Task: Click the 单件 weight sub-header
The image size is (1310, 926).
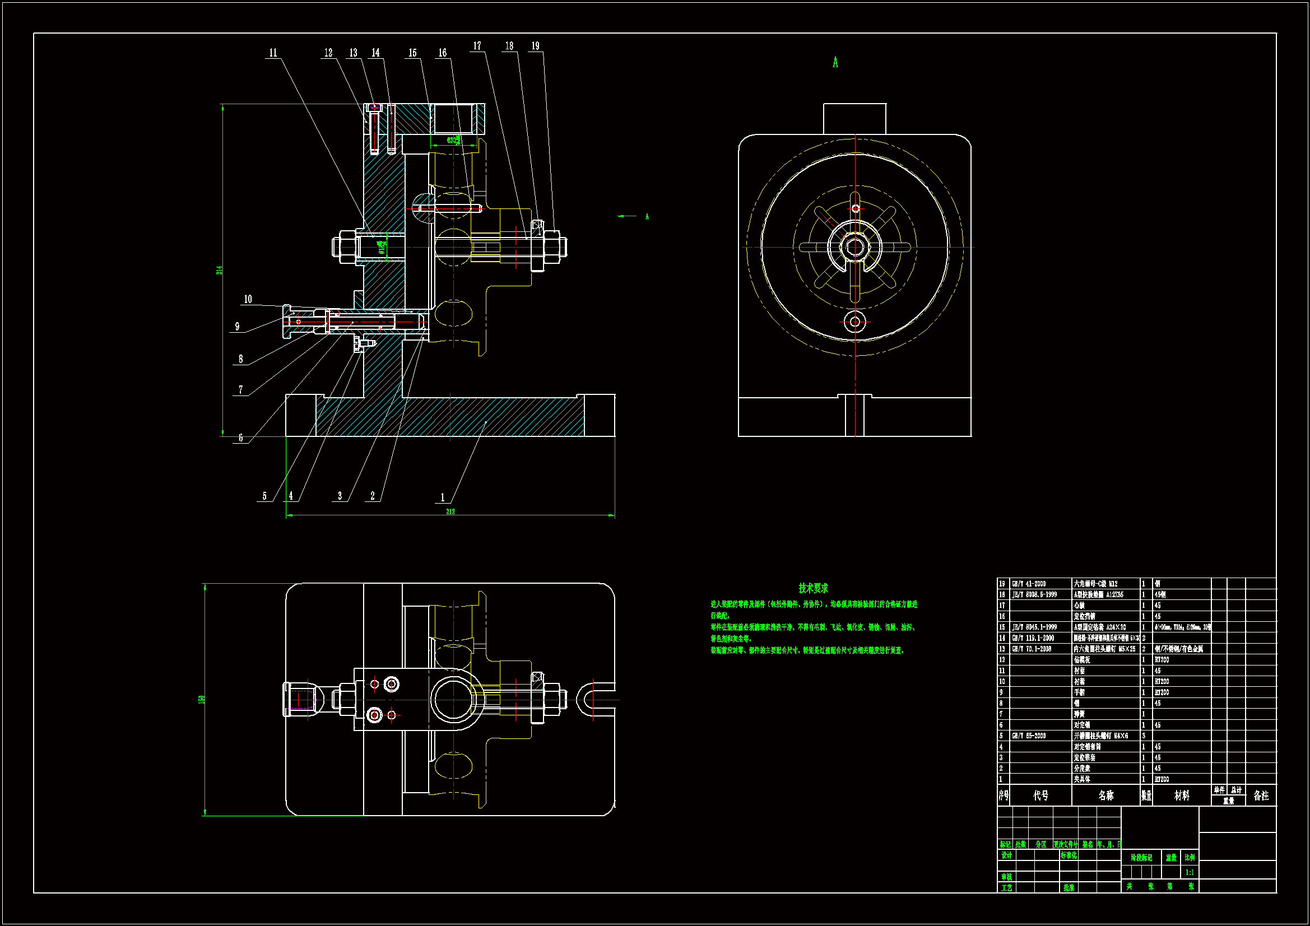Action: [x=1219, y=790]
